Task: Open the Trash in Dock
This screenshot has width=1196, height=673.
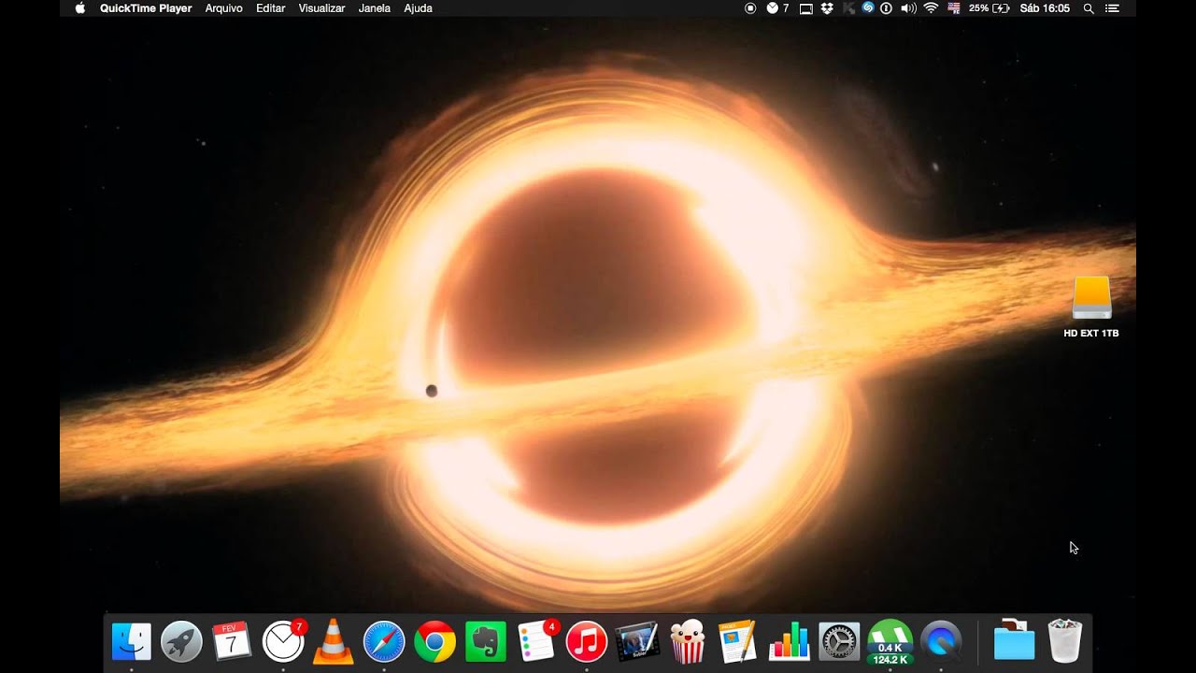Action: click(x=1064, y=642)
